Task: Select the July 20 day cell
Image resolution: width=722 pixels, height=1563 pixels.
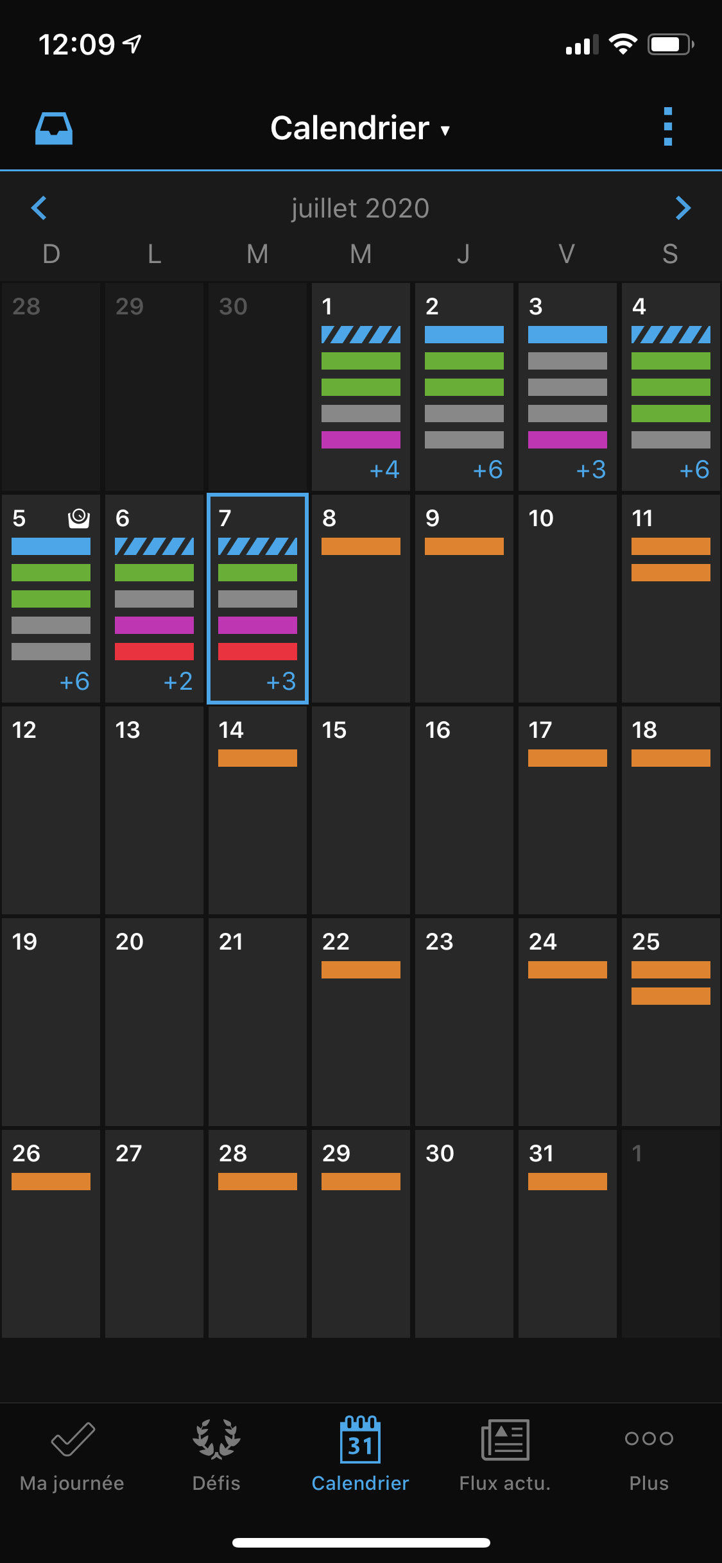Action: [154, 1021]
